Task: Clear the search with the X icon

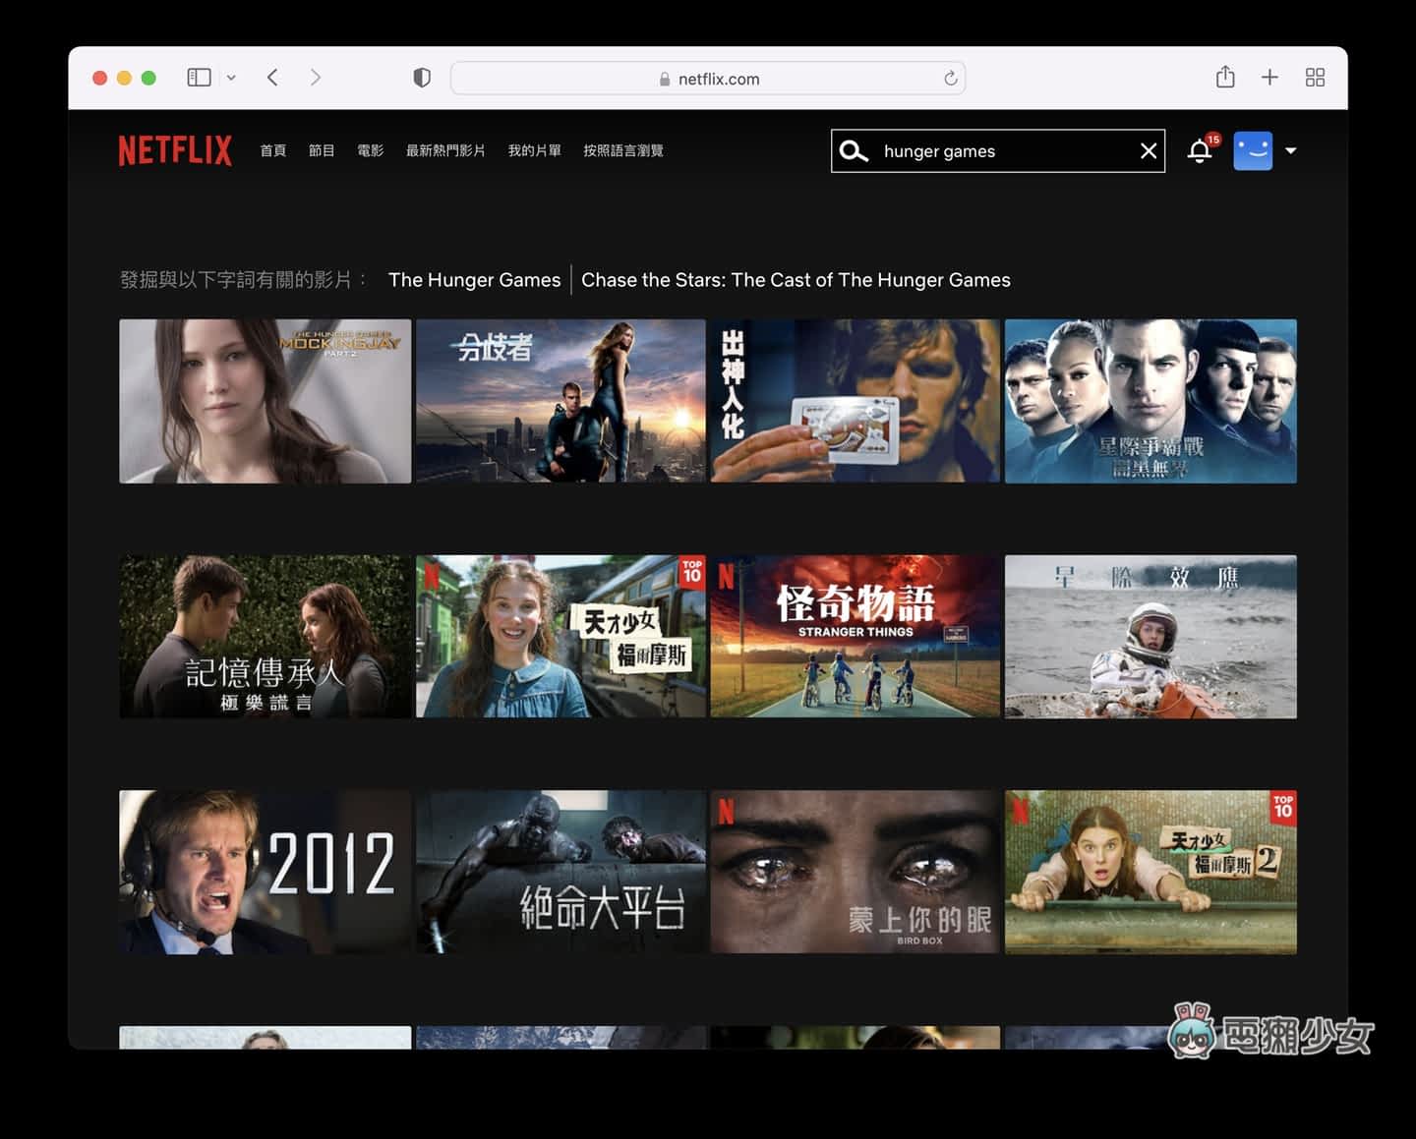Action: tap(1148, 151)
